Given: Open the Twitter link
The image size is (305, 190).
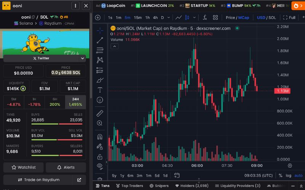Looking at the screenshot, I should [x=41, y=58].
